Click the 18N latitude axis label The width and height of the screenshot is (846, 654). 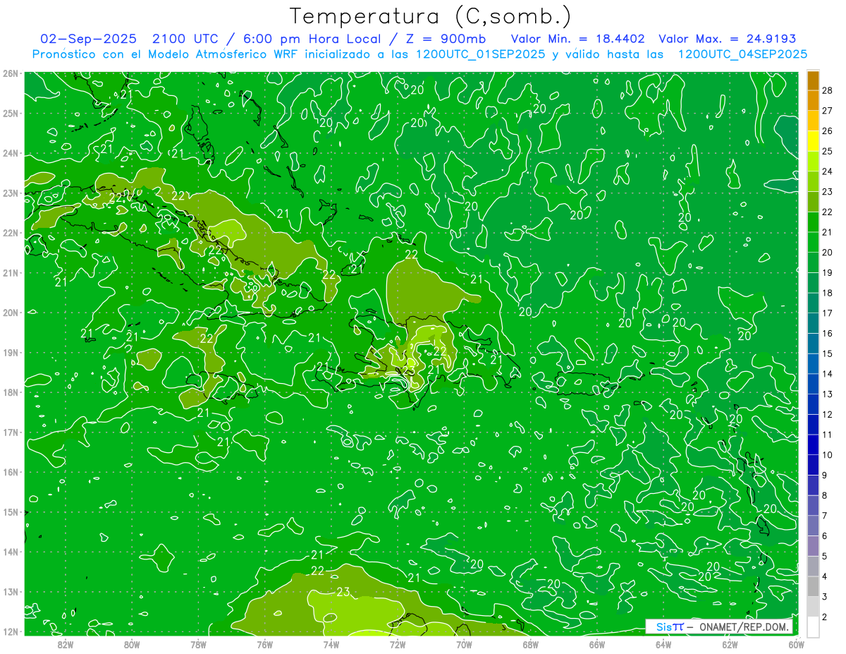pos(10,392)
